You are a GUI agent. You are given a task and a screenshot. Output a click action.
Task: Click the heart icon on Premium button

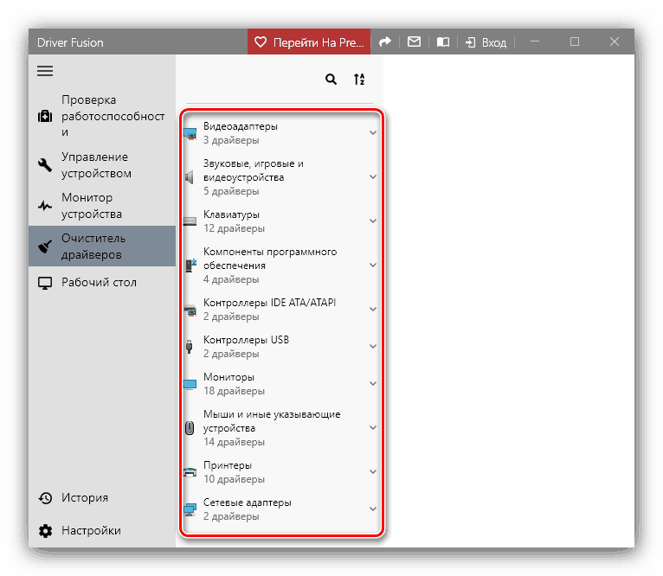tap(261, 42)
